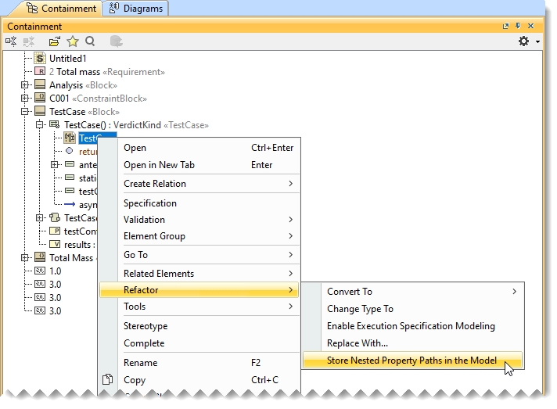Viewport: 557px width, 409px height.
Task: Collapse the TestCase block node
Action: (25, 112)
